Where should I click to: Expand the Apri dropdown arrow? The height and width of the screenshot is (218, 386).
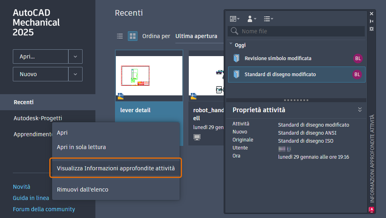tap(75, 57)
